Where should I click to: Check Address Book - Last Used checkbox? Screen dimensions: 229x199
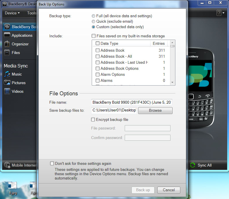[x=97, y=62]
